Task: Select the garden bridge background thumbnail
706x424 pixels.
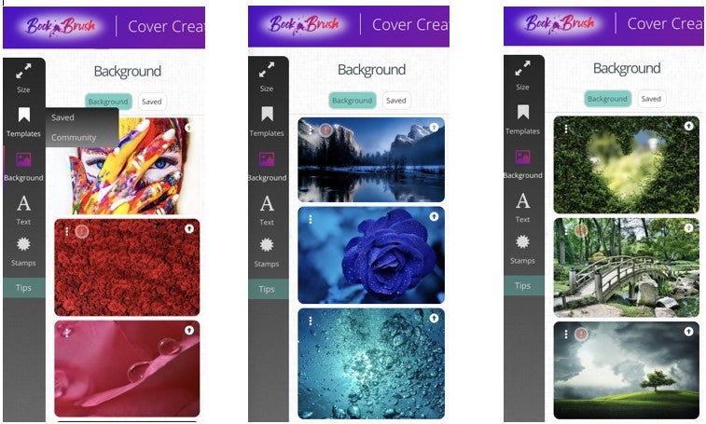Action: pos(627,267)
